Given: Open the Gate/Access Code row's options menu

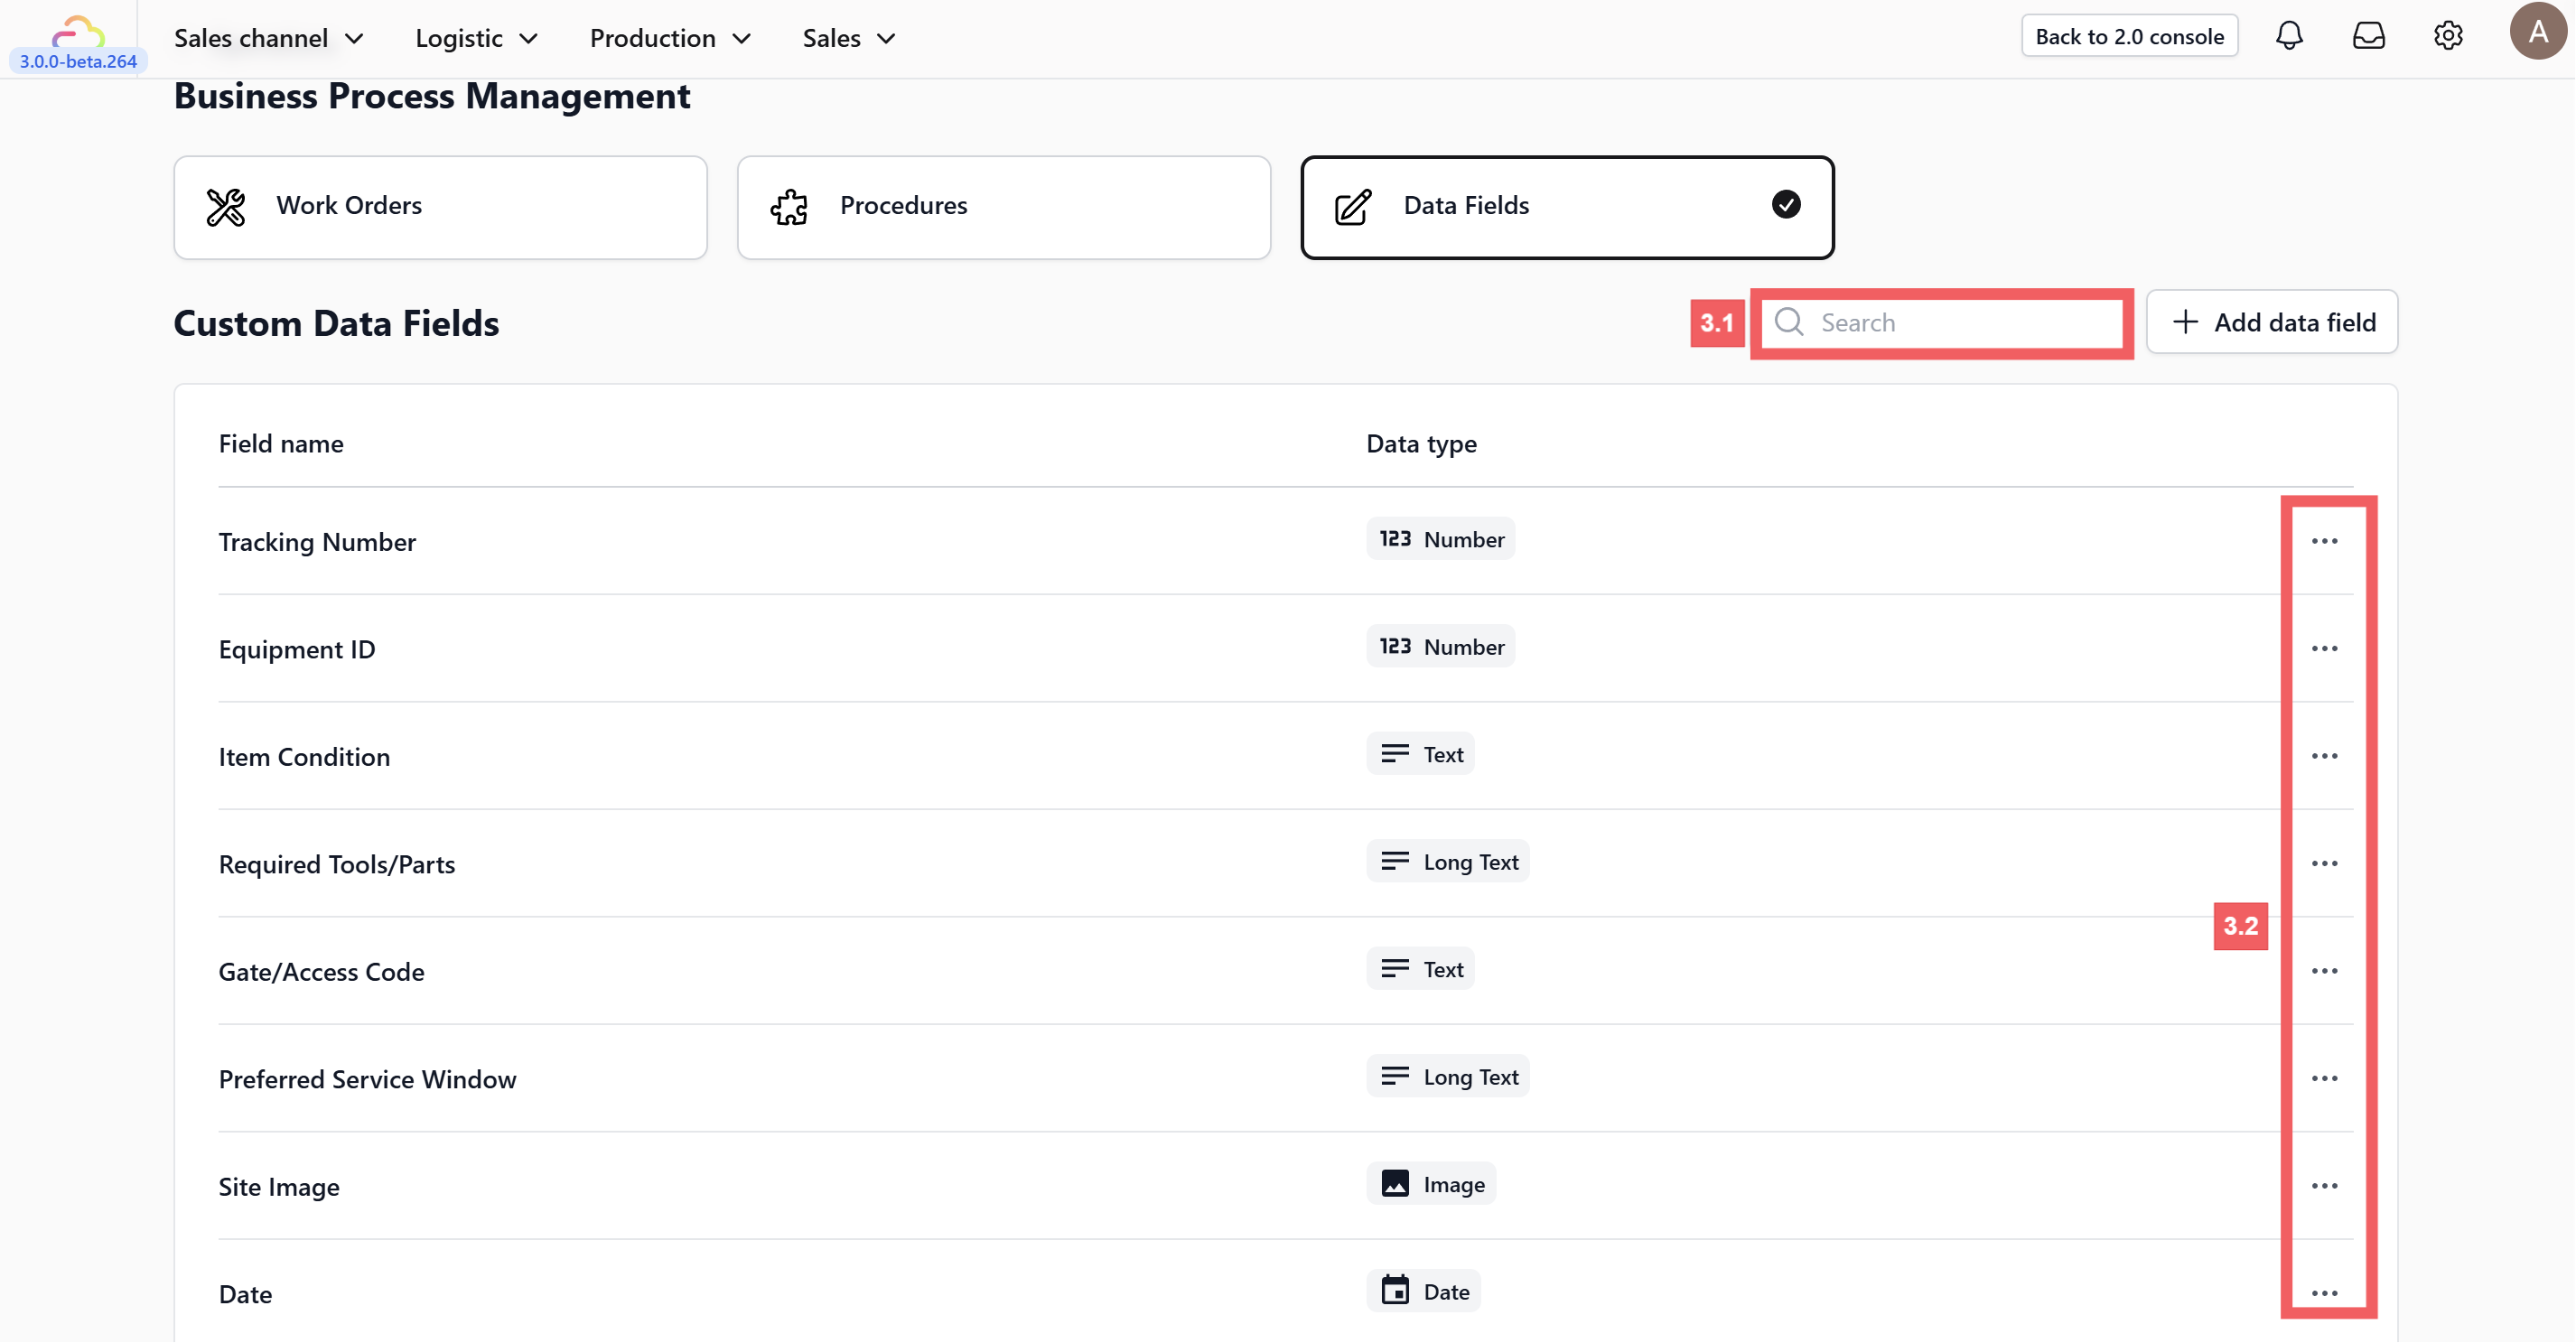Looking at the screenshot, I should [2324, 971].
